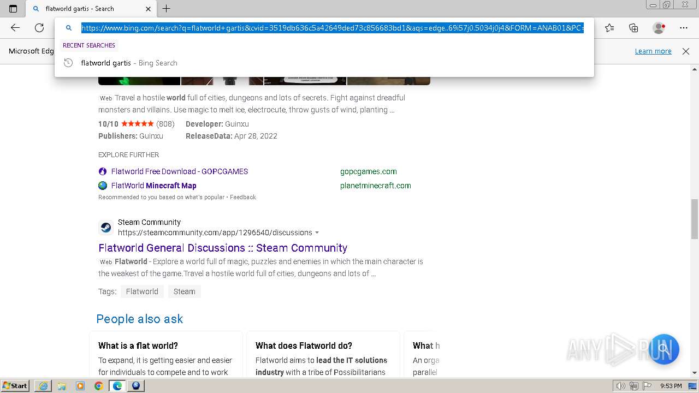Open the Favorites star icon
Image resolution: width=699 pixels, height=393 pixels.
click(609, 28)
